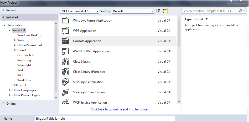Expand the Web templates node
The width and height of the screenshot is (249, 122).
click(15, 40)
